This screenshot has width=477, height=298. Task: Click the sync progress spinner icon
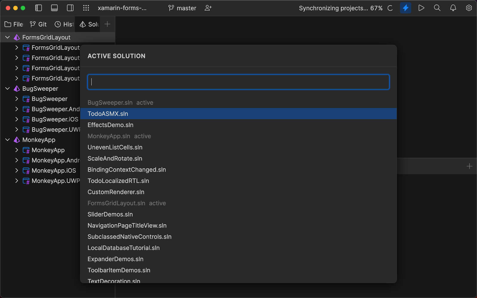tap(390, 8)
